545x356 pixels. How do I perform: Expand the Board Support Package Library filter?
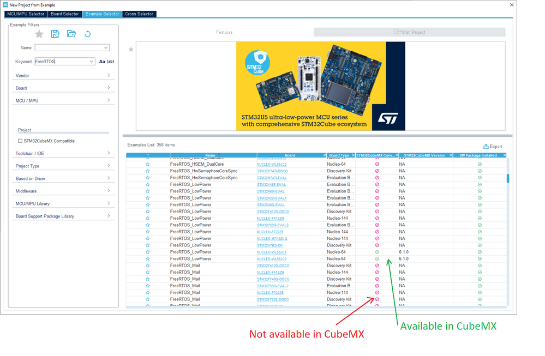click(63, 216)
